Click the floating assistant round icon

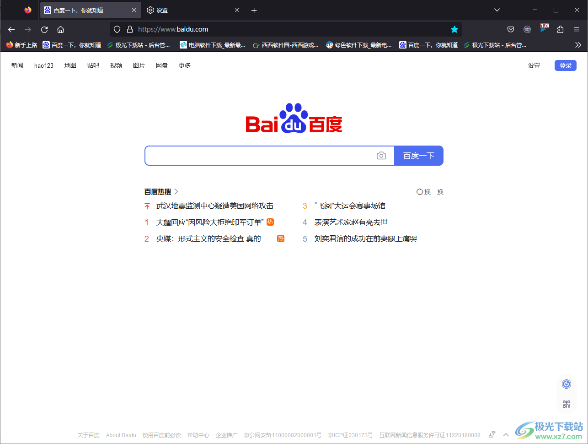tap(567, 384)
